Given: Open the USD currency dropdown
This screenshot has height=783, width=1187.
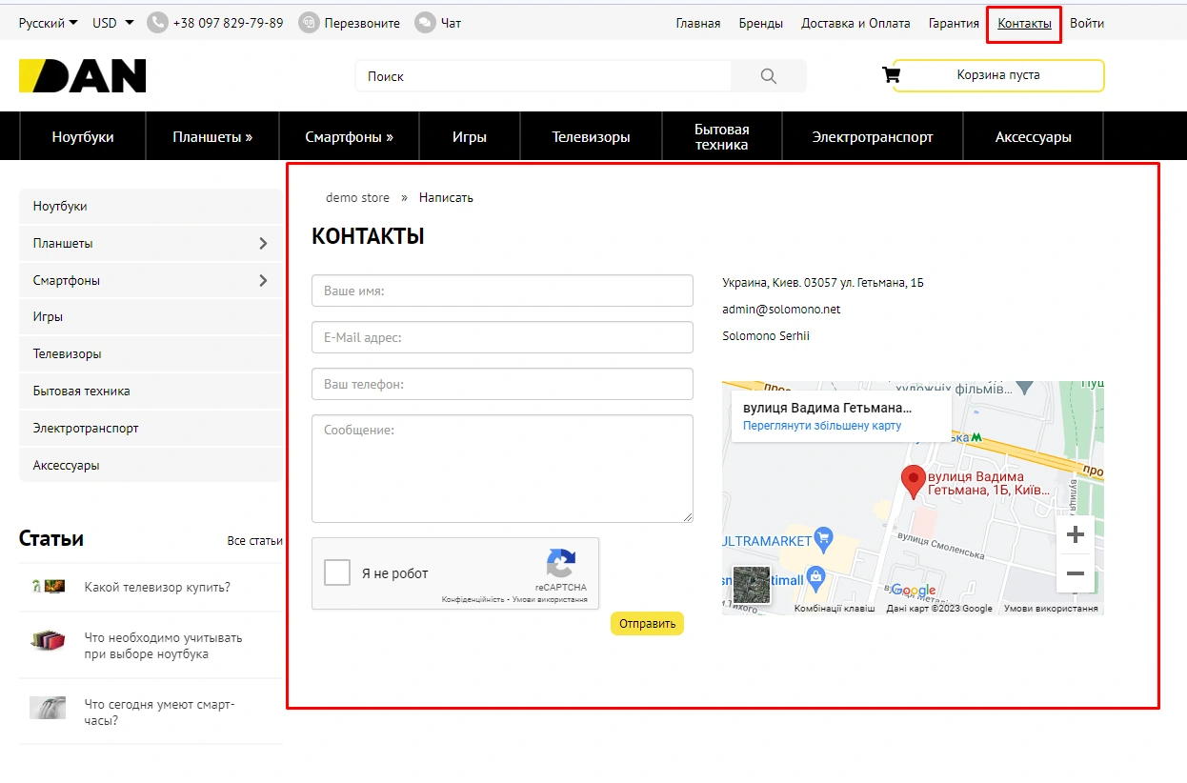Looking at the screenshot, I should click(112, 23).
